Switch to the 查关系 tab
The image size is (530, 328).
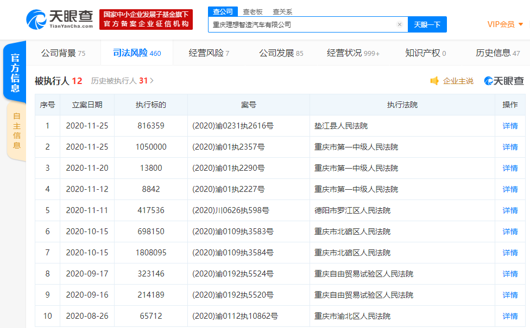[282, 11]
